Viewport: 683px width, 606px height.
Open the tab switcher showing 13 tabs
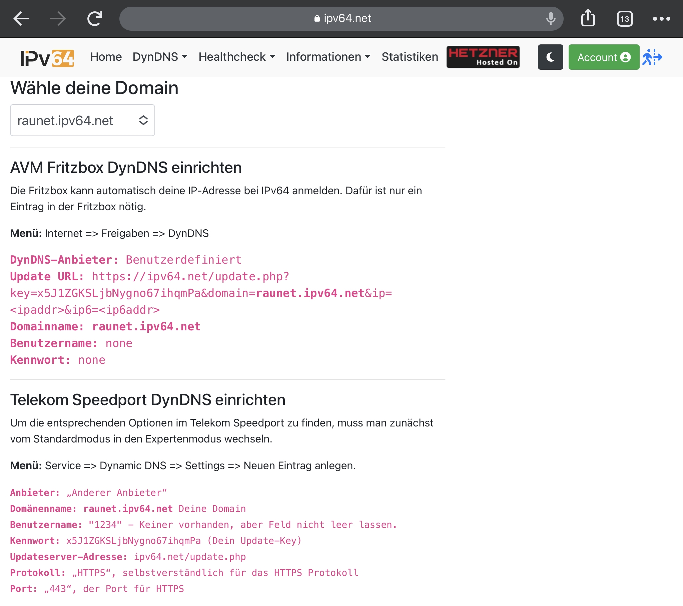625,19
